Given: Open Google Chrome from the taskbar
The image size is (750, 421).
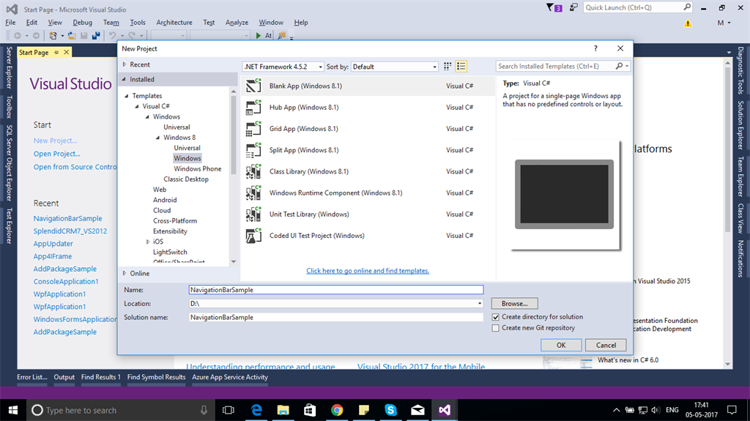Looking at the screenshot, I should pyautogui.click(x=336, y=410).
